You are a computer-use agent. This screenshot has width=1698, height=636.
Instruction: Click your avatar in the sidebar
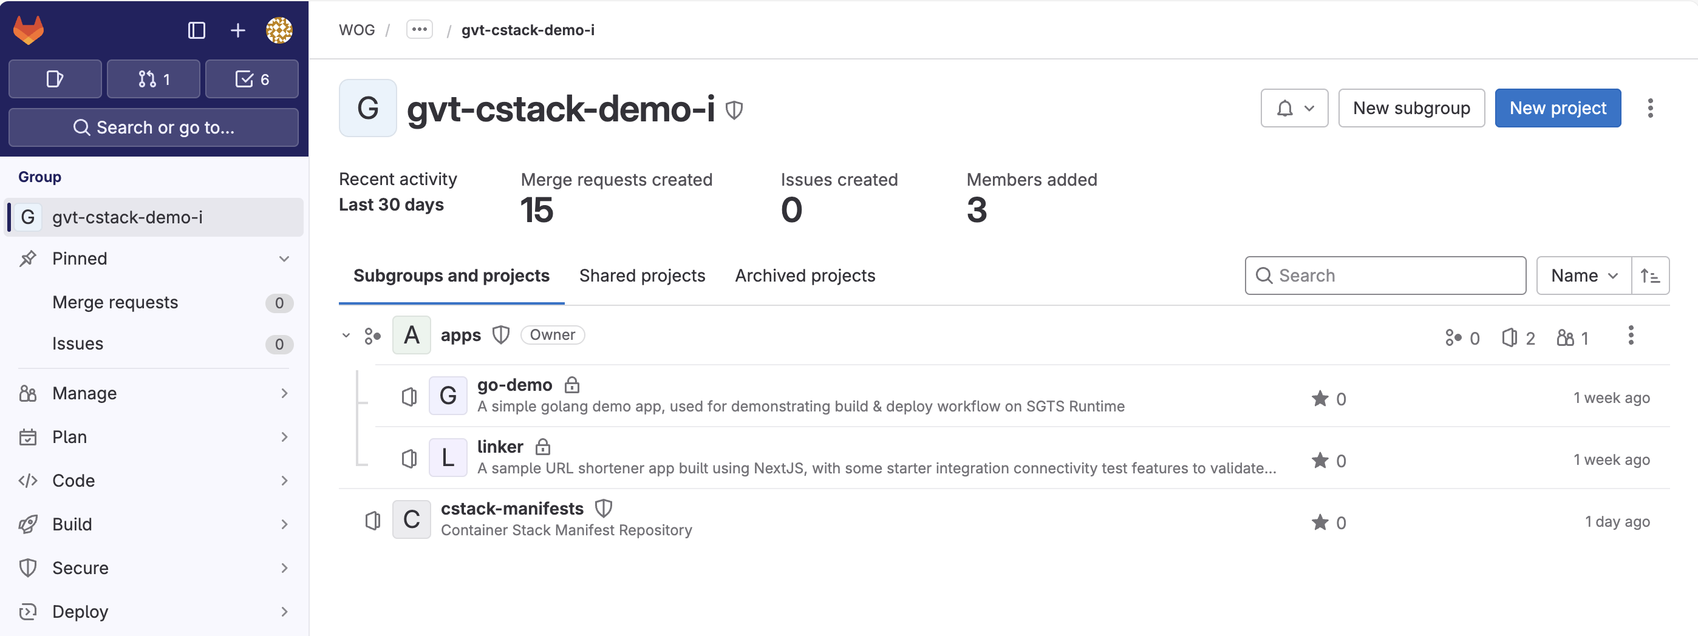[279, 30]
